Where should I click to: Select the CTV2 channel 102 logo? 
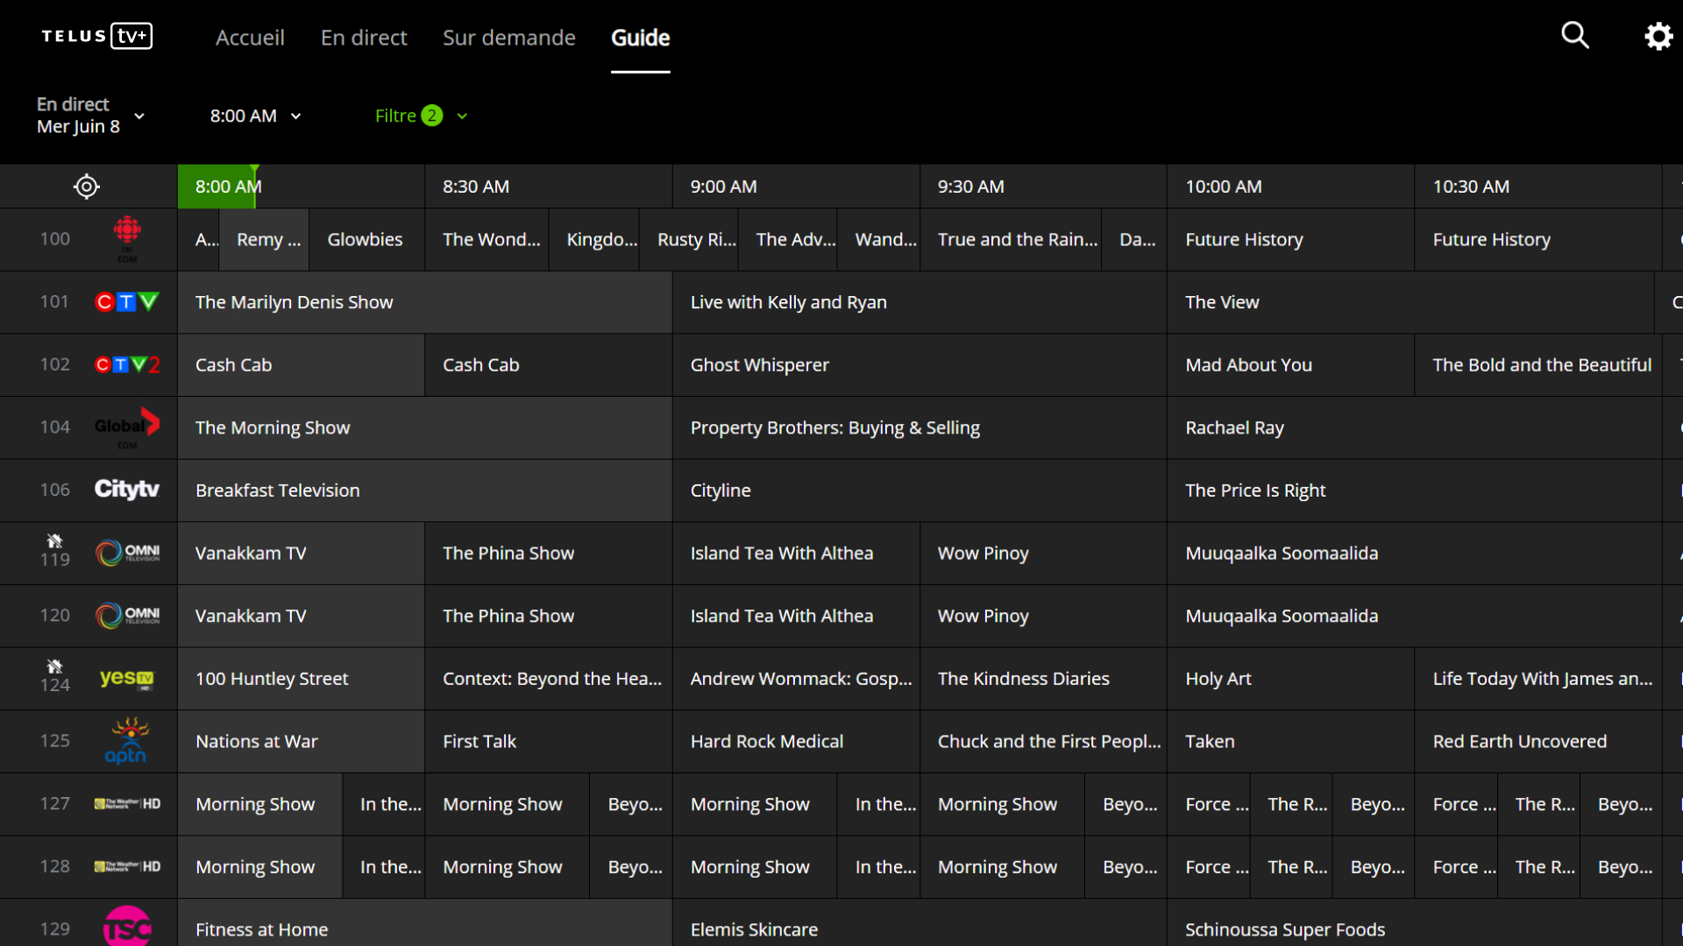point(127,365)
